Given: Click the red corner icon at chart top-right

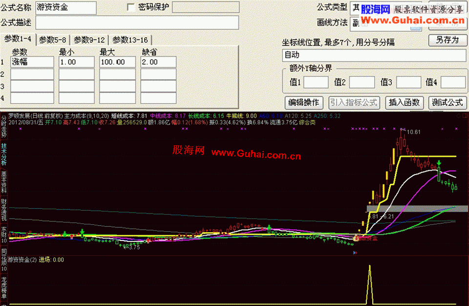Looking at the screenshot, I should point(465,115).
